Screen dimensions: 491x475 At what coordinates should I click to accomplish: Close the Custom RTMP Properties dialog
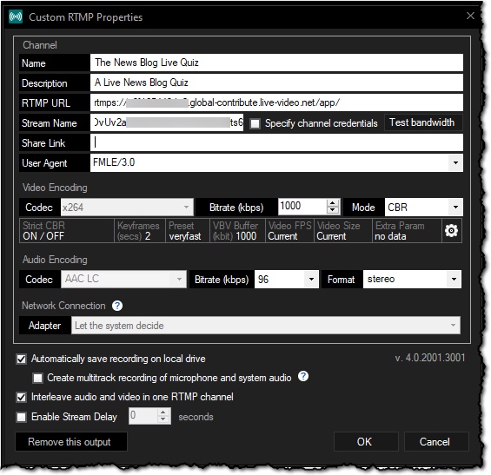470,16
